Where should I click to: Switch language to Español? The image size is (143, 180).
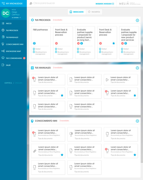(x=8, y=83)
